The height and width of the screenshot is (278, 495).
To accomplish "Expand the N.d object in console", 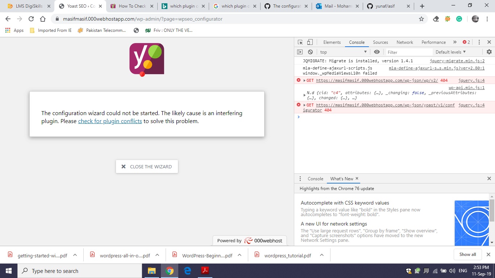I will click(x=304, y=95).
